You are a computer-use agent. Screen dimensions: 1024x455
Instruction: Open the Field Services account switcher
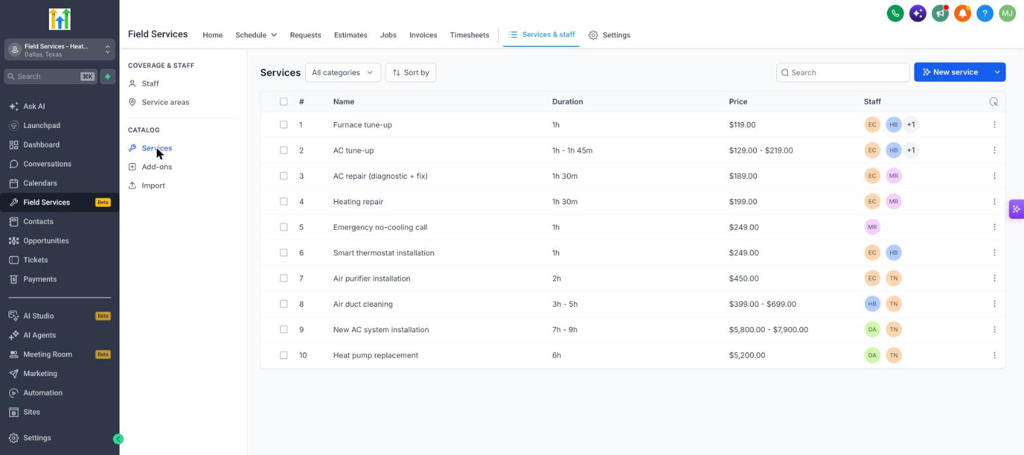pyautogui.click(x=59, y=50)
